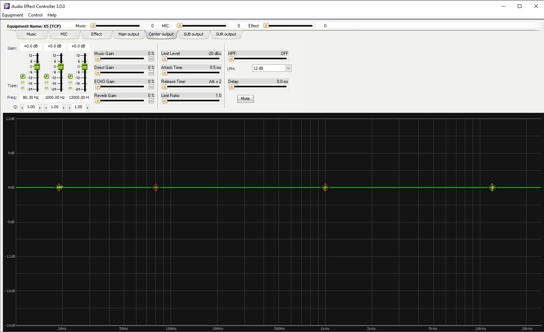Viewport: 544px width, 332px height.
Task: Switch to the Effect tab
Action: pyautogui.click(x=96, y=34)
